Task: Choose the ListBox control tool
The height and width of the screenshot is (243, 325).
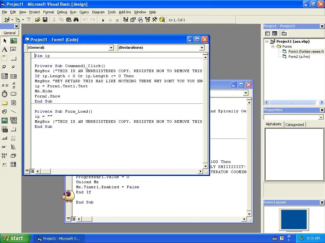Action: click(x=13, y=76)
